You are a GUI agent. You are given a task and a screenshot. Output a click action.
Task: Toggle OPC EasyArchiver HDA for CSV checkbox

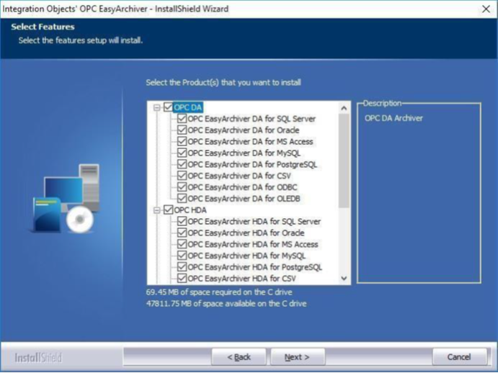coord(182,279)
